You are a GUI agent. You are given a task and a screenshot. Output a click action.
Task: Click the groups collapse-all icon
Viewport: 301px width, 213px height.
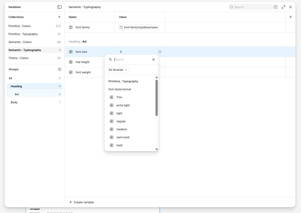click(60, 69)
